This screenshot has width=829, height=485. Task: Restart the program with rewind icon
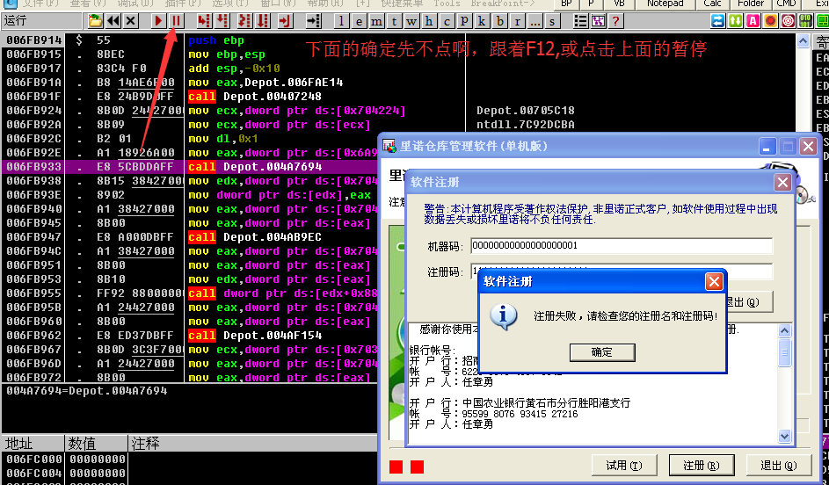click(113, 21)
